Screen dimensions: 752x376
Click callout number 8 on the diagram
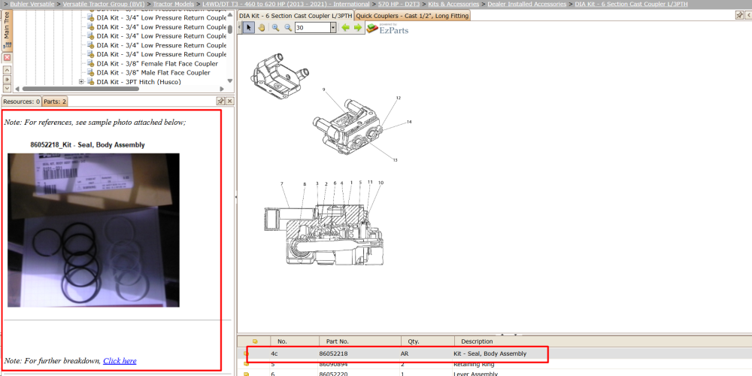pos(304,183)
